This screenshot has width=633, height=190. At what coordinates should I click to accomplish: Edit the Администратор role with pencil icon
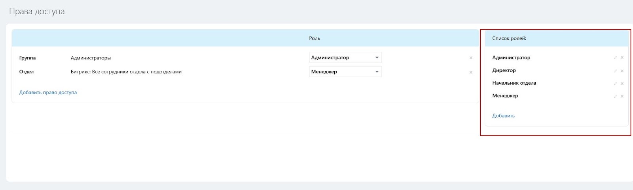point(615,58)
